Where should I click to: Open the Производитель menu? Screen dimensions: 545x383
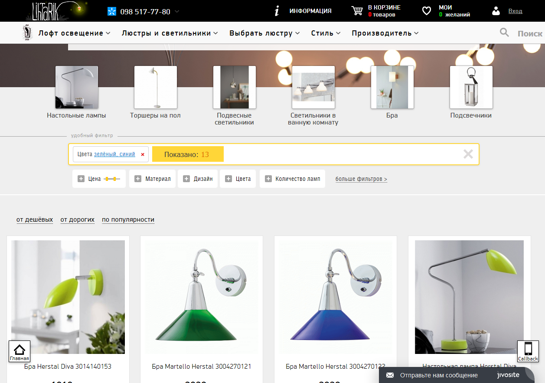pyautogui.click(x=385, y=33)
